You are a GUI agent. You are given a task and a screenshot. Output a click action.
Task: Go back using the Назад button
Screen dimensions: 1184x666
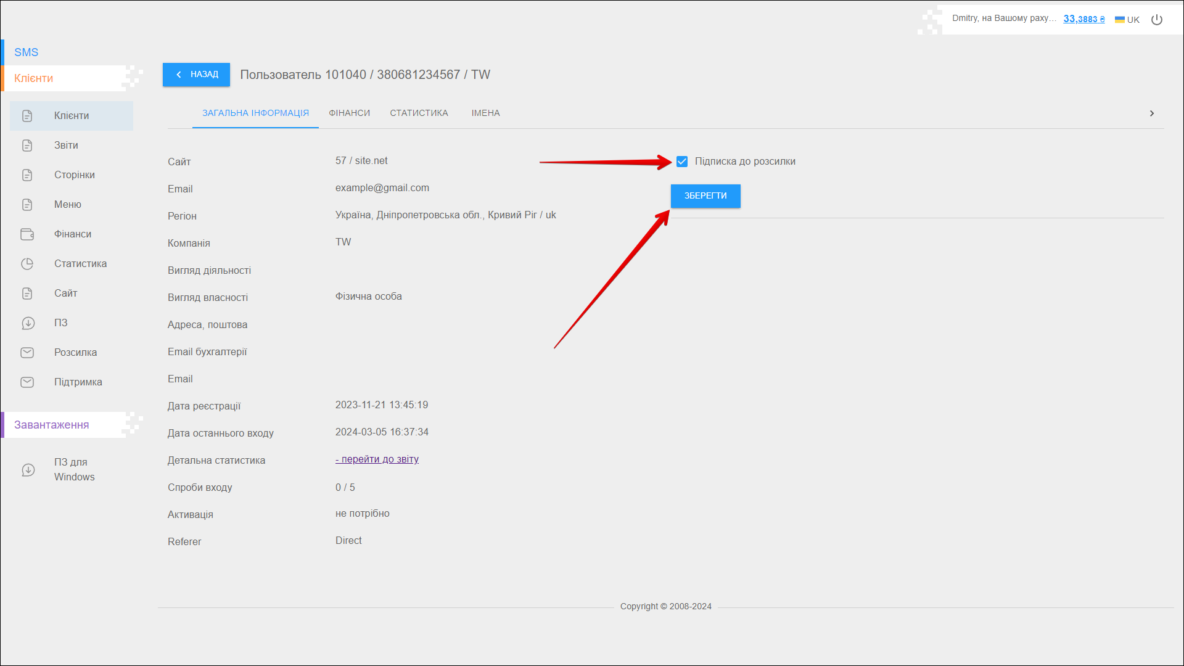(196, 75)
